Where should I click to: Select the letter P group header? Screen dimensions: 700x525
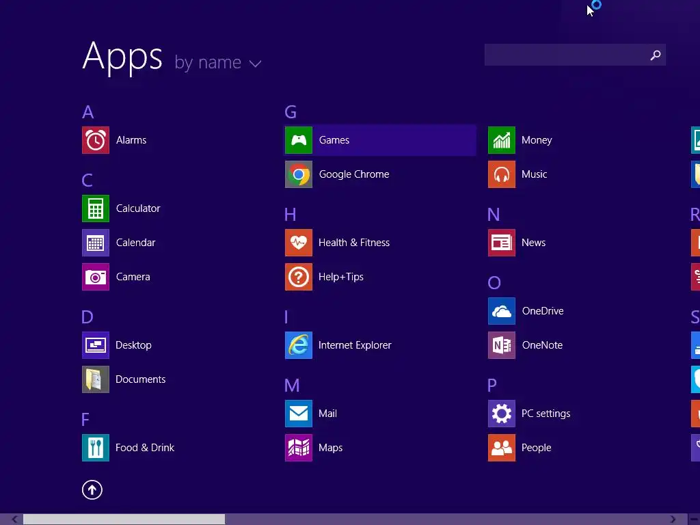[492, 386]
